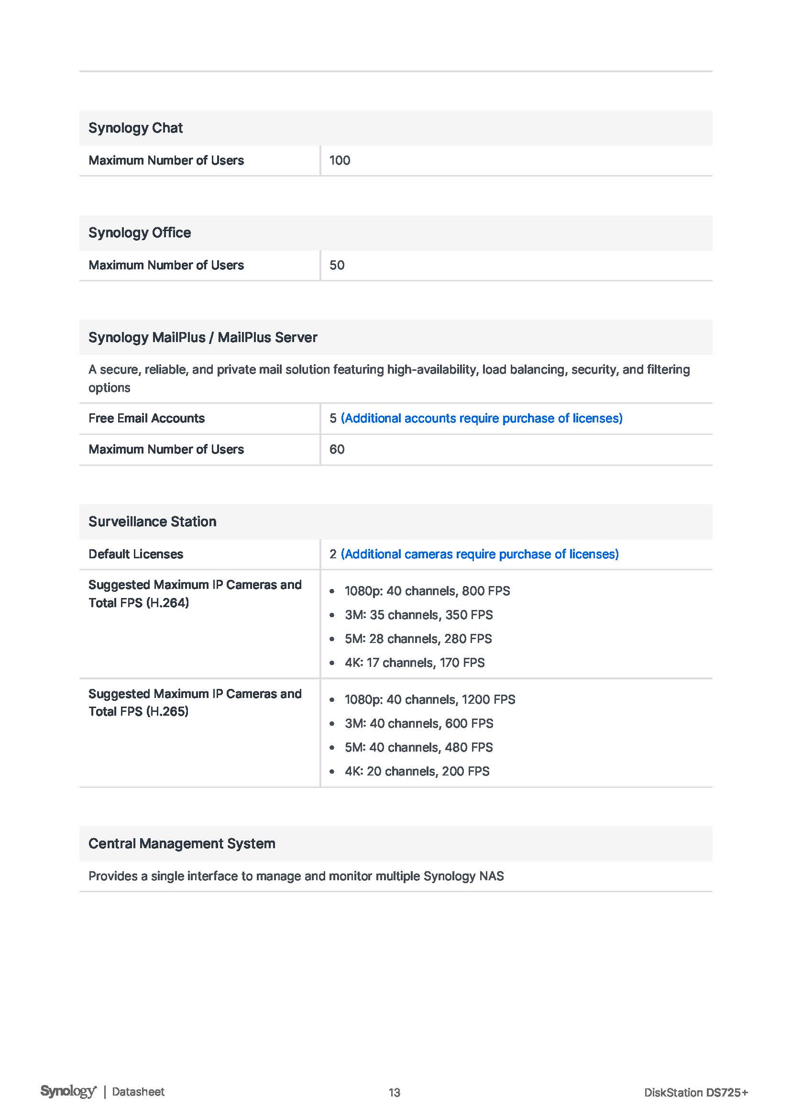Click the Synology Chat section heading
Image resolution: width=791 pixels, height=1119 pixels.
135,128
